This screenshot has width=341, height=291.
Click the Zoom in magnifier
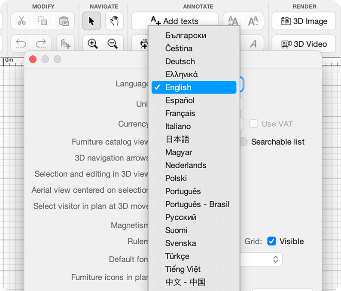(92, 43)
